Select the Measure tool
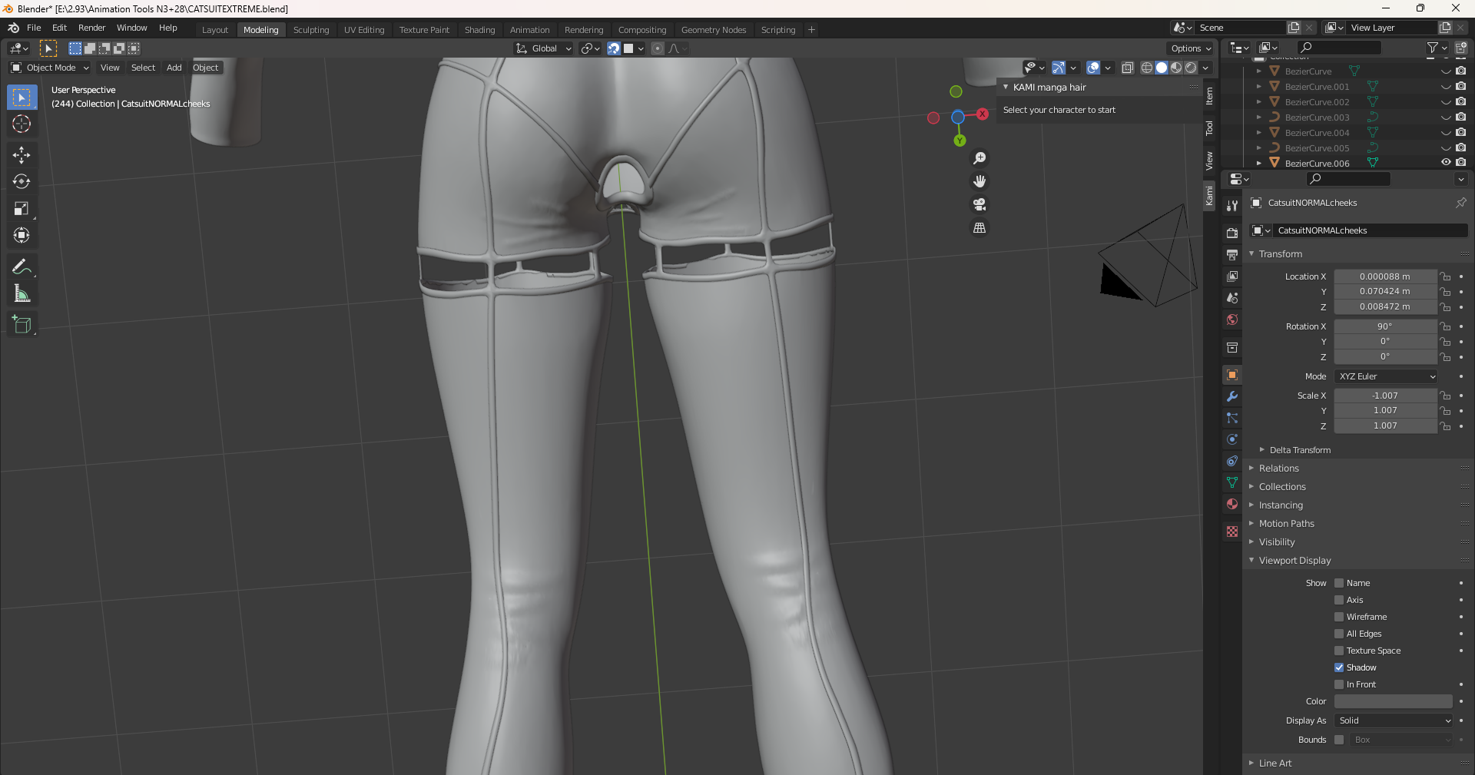Image resolution: width=1475 pixels, height=775 pixels. tap(22, 293)
